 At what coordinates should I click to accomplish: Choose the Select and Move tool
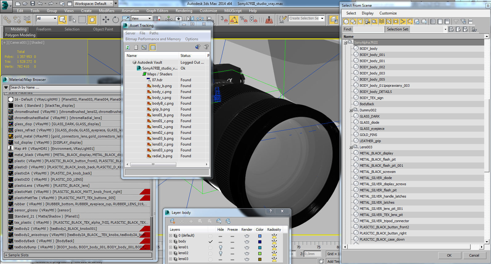106,20
